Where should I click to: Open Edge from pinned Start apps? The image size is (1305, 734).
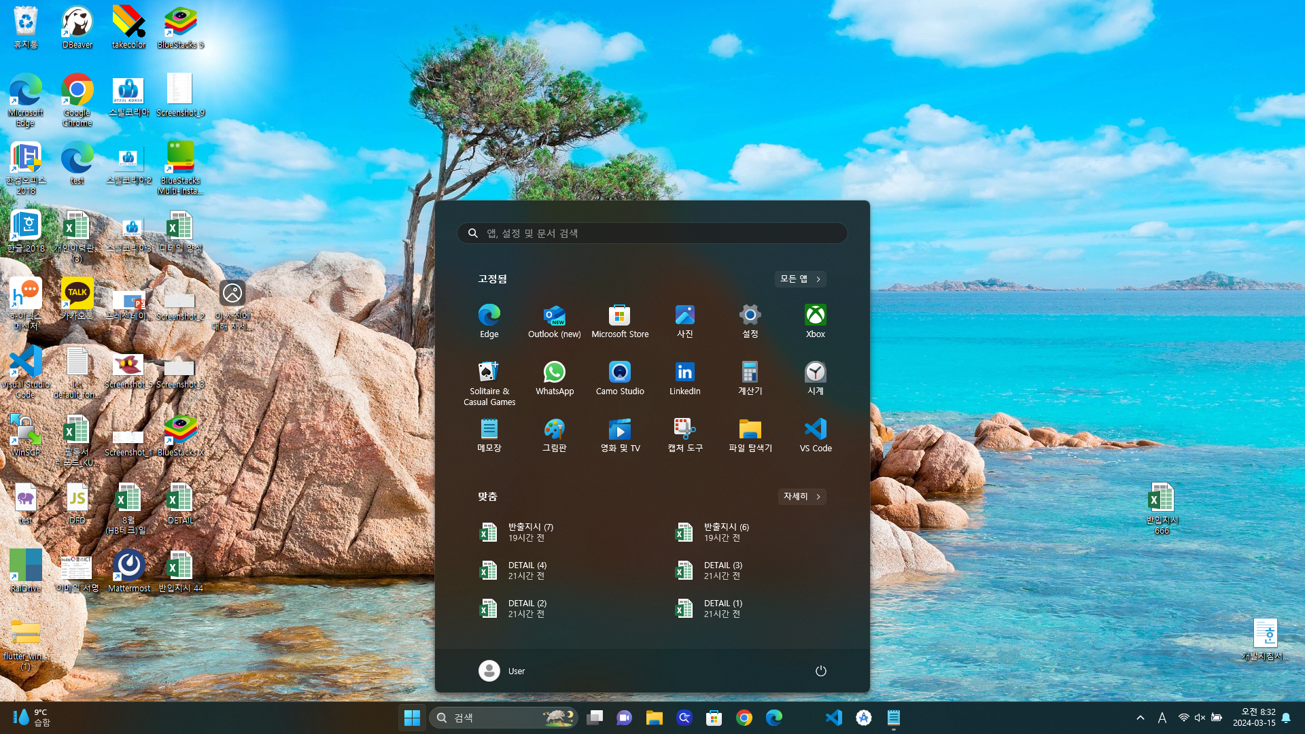click(x=489, y=321)
